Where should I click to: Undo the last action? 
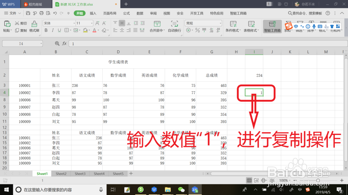coord(55,13)
